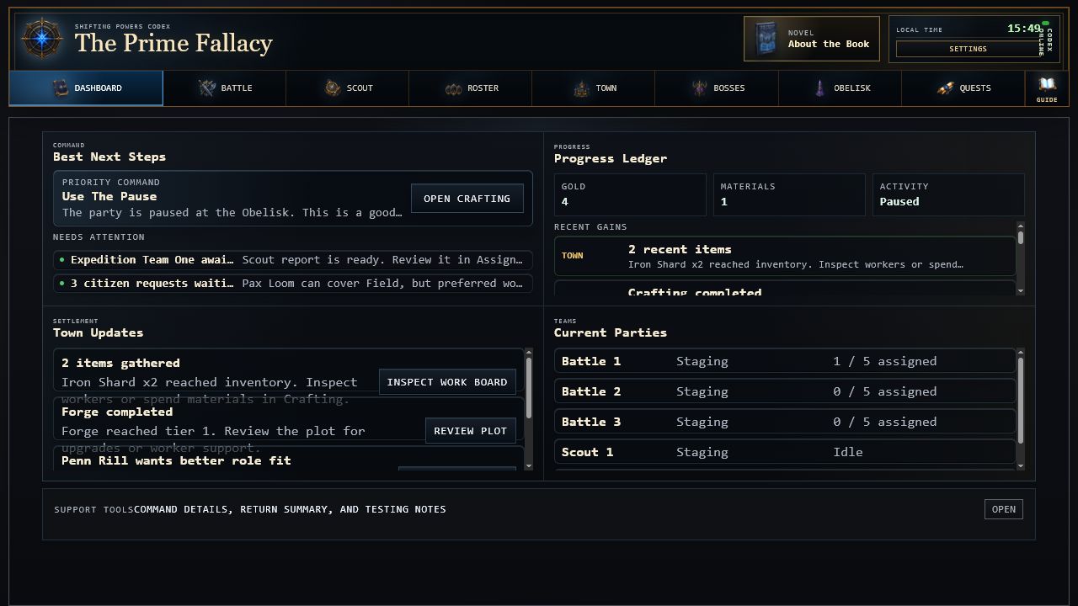This screenshot has height=606, width=1078.
Task: Click Current Parties scrollbar up arrow
Action: (x=1021, y=352)
